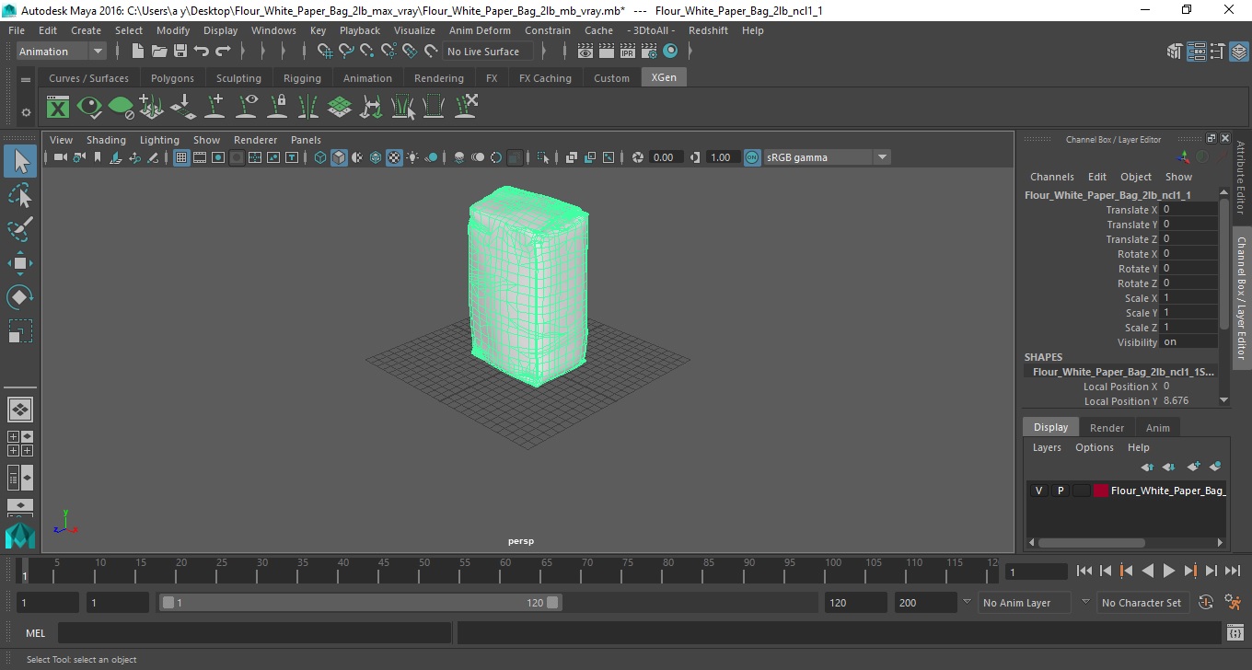Play the animation forwards
This screenshot has height=670, width=1252.
[x=1168, y=571]
